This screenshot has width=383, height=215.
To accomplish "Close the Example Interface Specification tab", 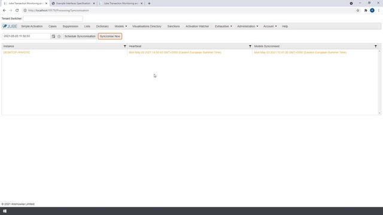I will coord(94,4).
